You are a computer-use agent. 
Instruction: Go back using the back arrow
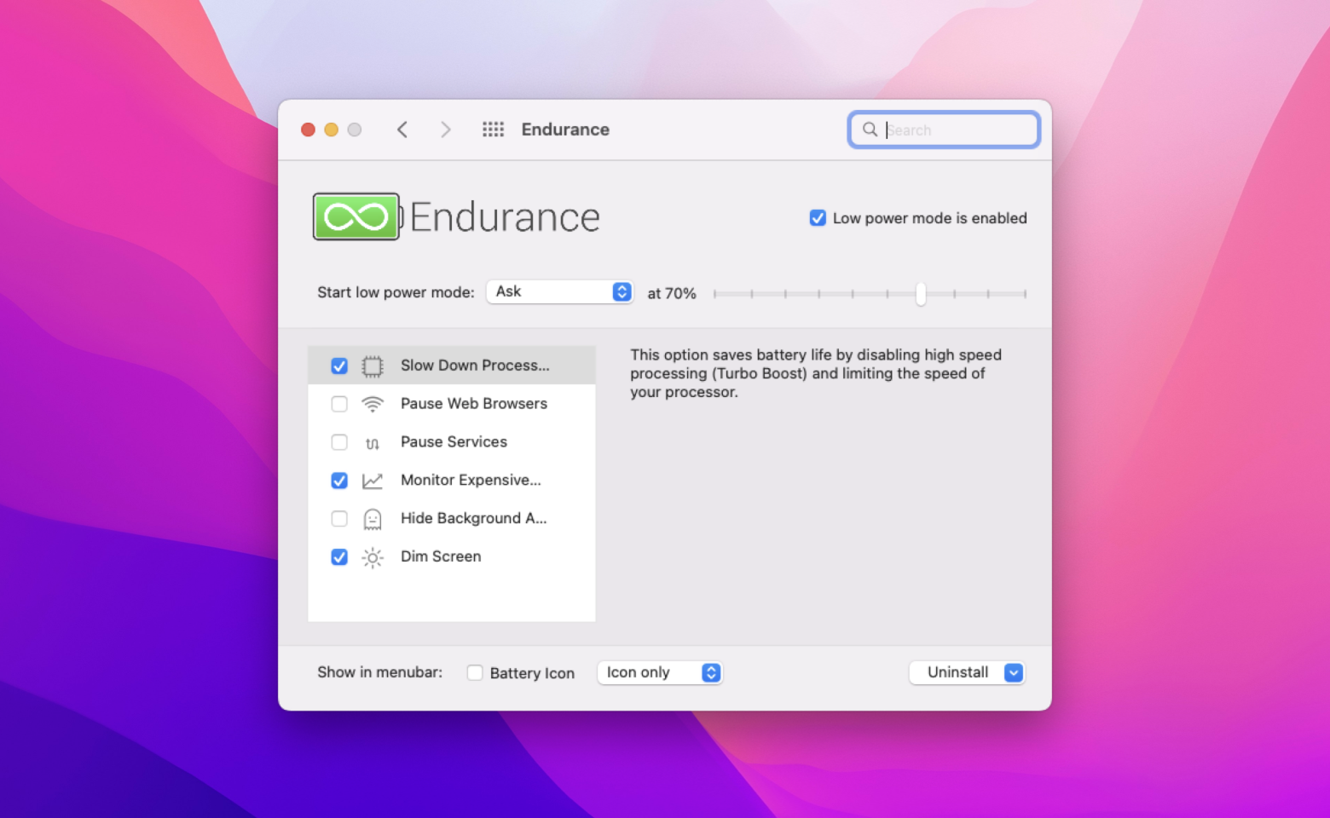click(x=402, y=130)
